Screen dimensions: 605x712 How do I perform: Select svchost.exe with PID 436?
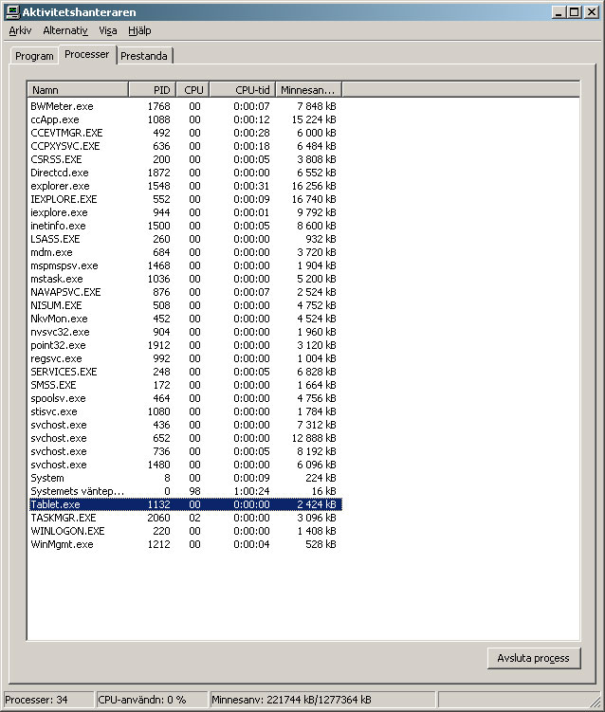(185, 425)
